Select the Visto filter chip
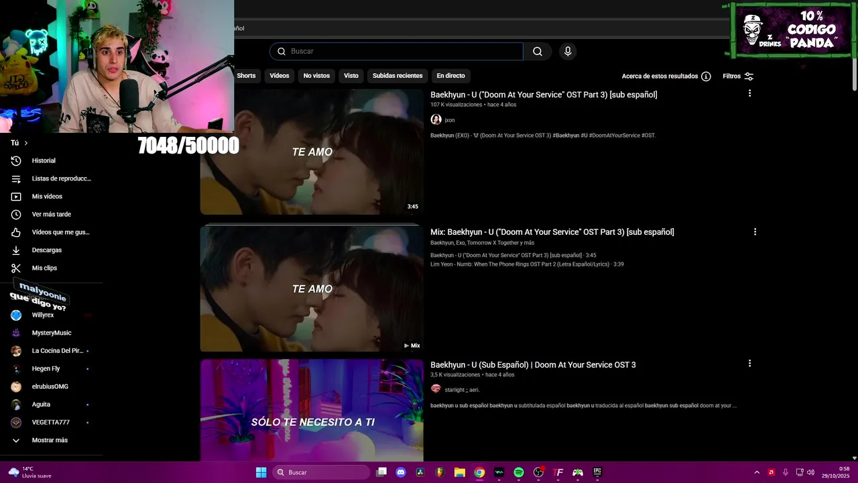Viewport: 858px width, 483px height. (x=351, y=76)
